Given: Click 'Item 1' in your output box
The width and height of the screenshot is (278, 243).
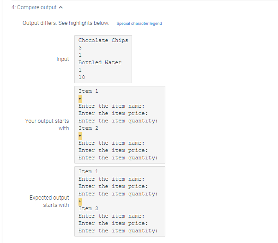Looking at the screenshot, I should tap(88, 91).
